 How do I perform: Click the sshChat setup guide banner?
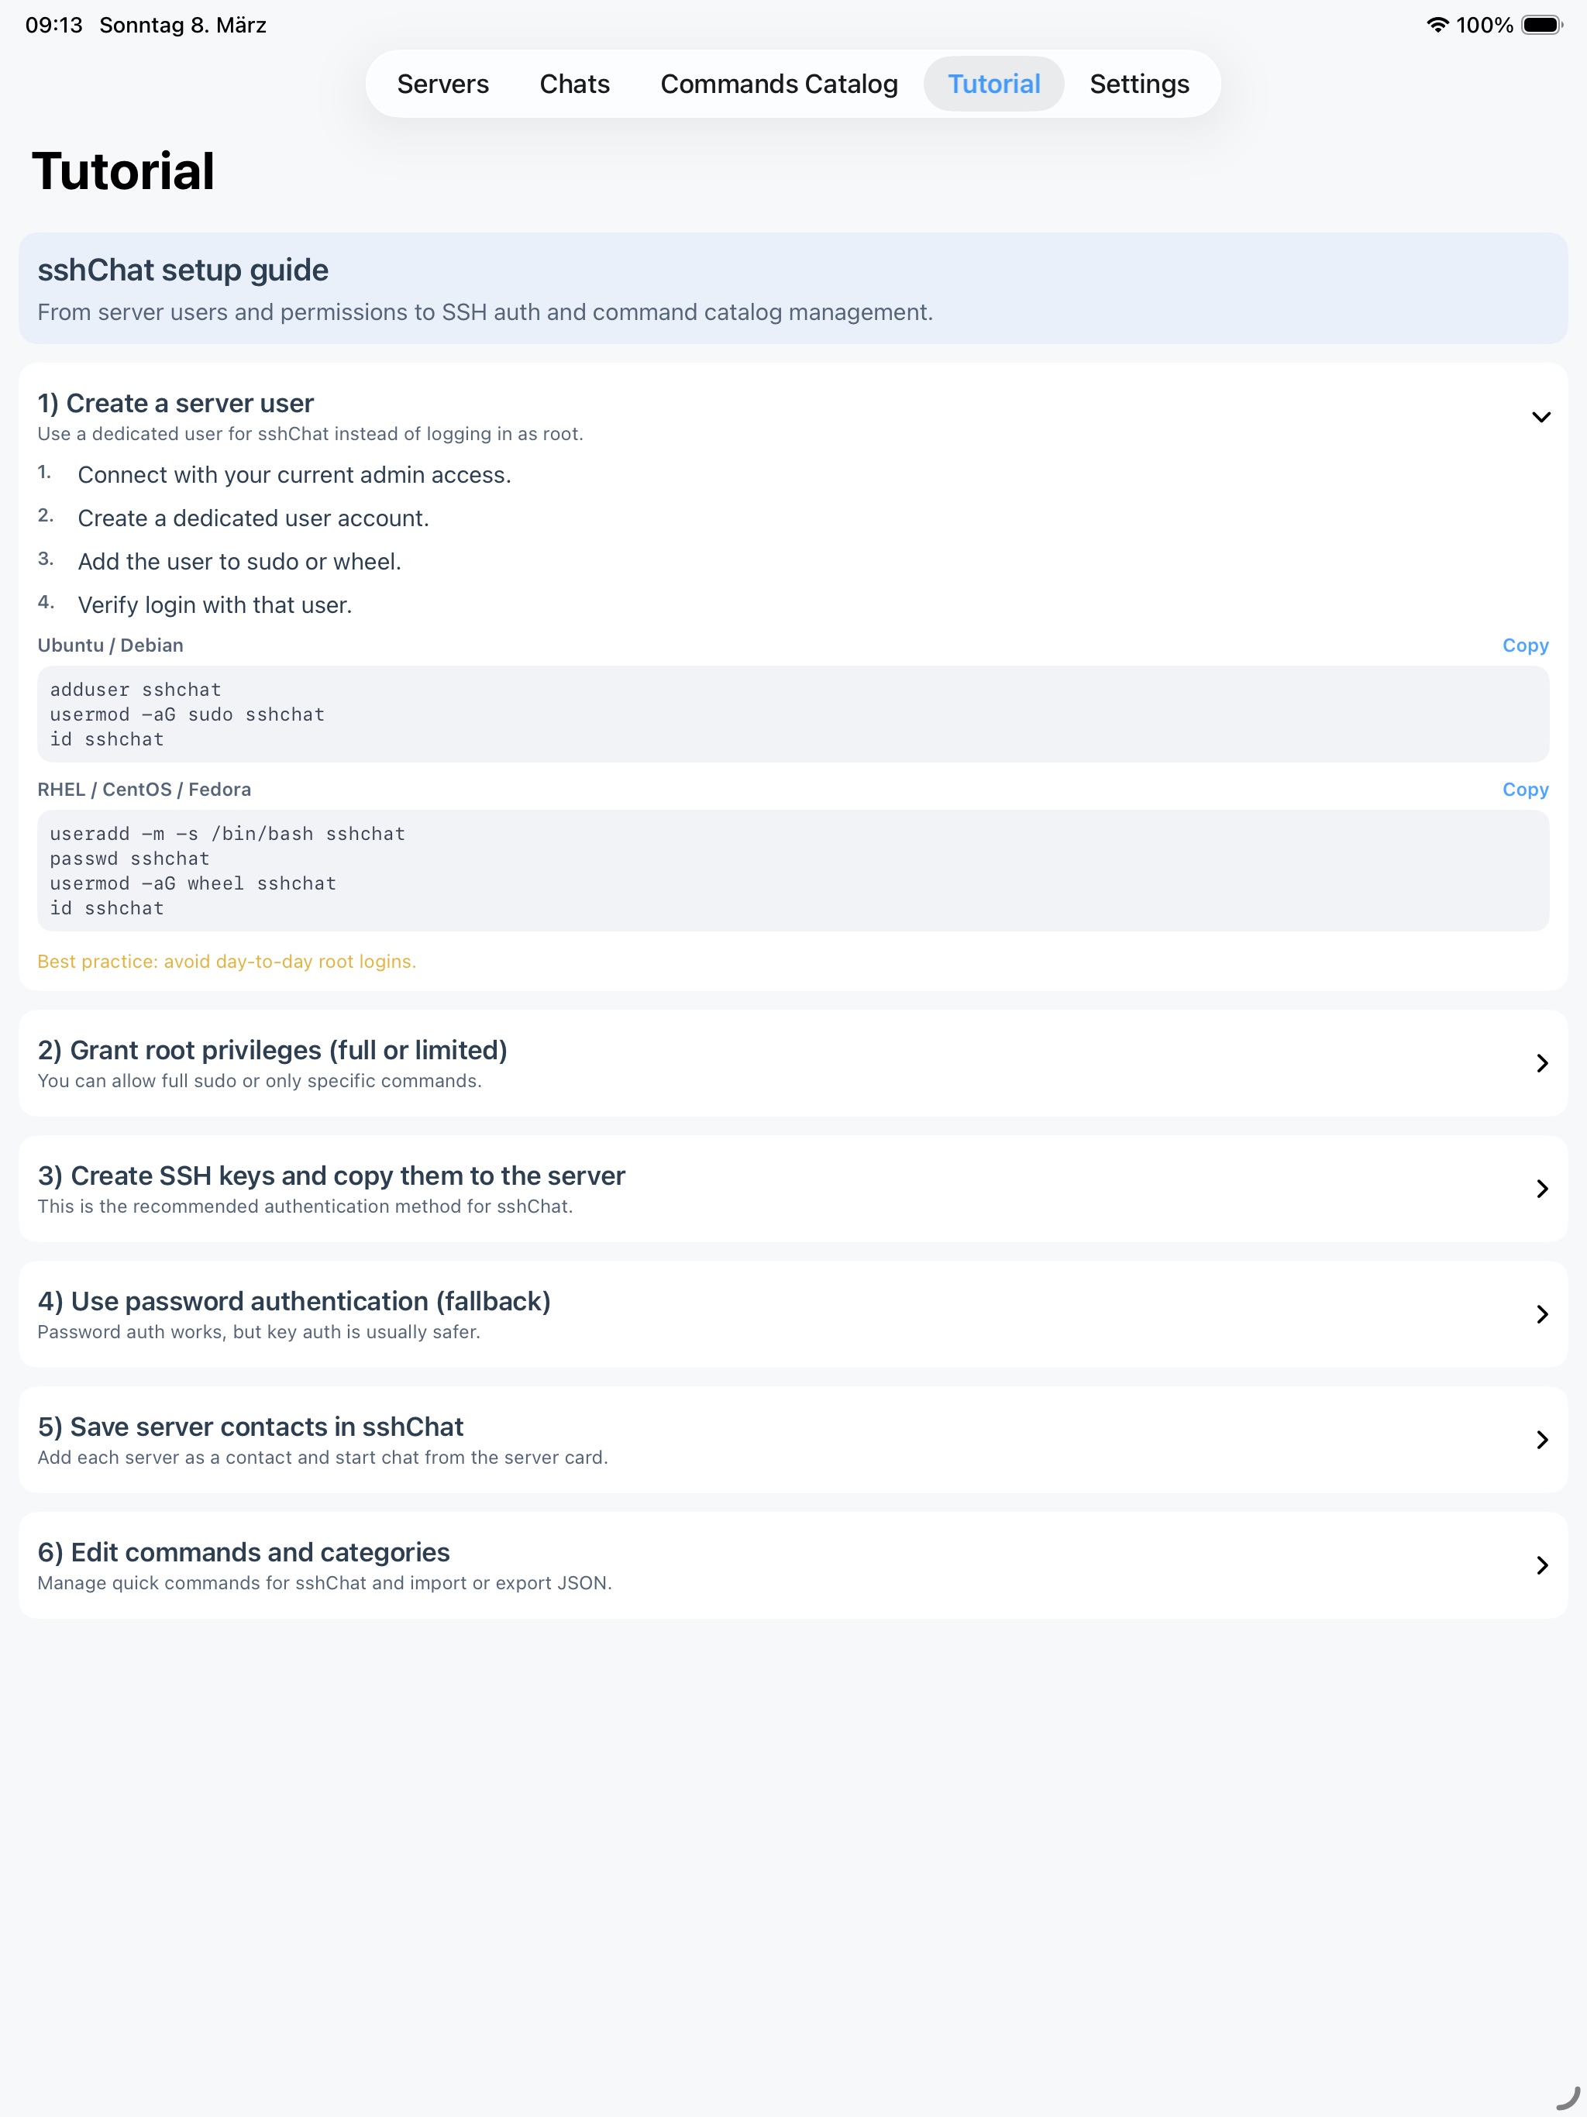click(x=793, y=288)
